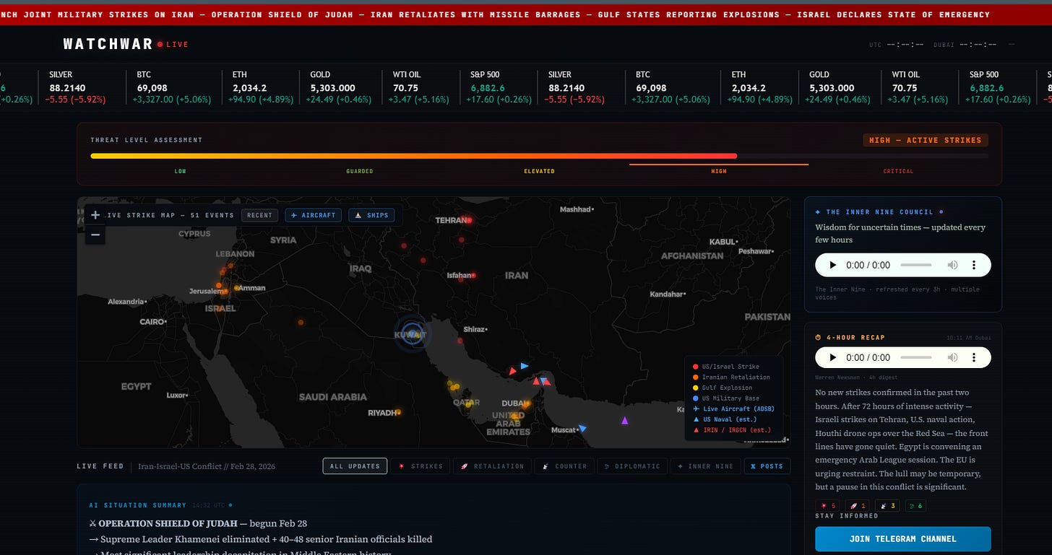Click the recap strikes chip showing 5
Image resolution: width=1052 pixels, height=555 pixels.
point(827,506)
